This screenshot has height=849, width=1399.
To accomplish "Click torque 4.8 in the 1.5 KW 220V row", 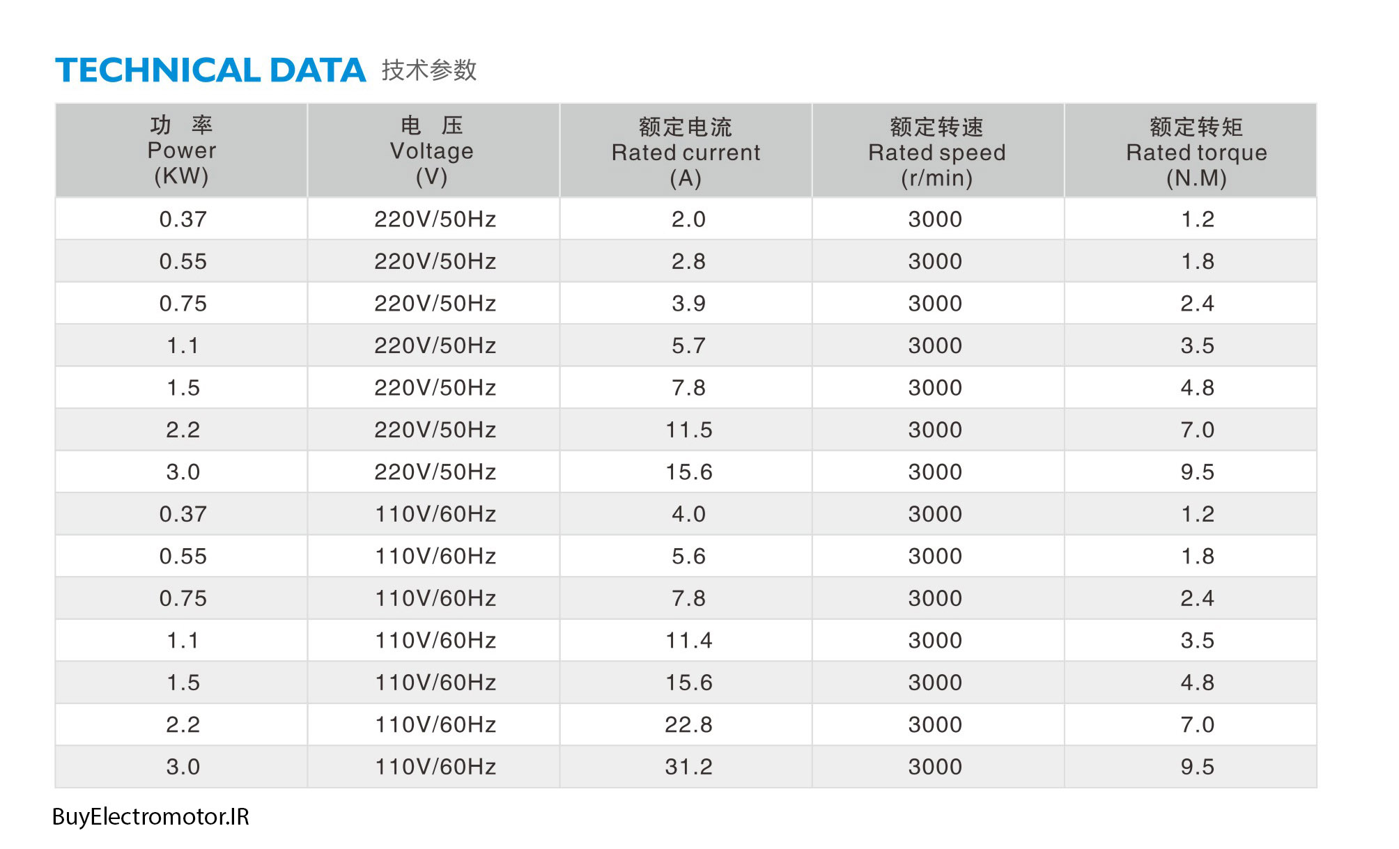I will click(1198, 388).
